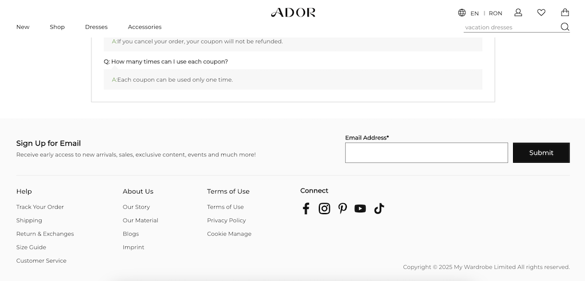
Task: Open the Instagram social icon
Action: coord(324,208)
